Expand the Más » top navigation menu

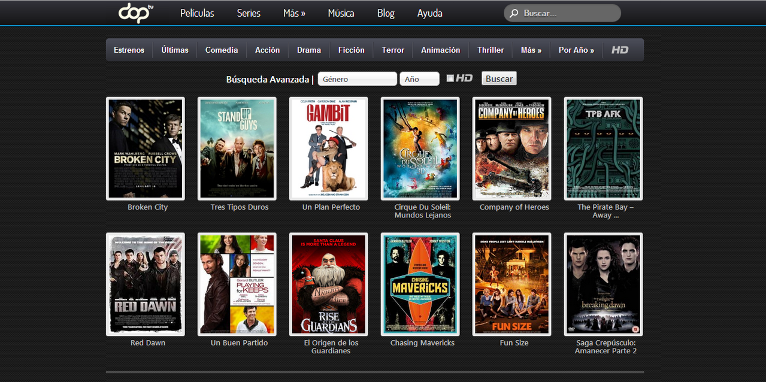(x=294, y=13)
